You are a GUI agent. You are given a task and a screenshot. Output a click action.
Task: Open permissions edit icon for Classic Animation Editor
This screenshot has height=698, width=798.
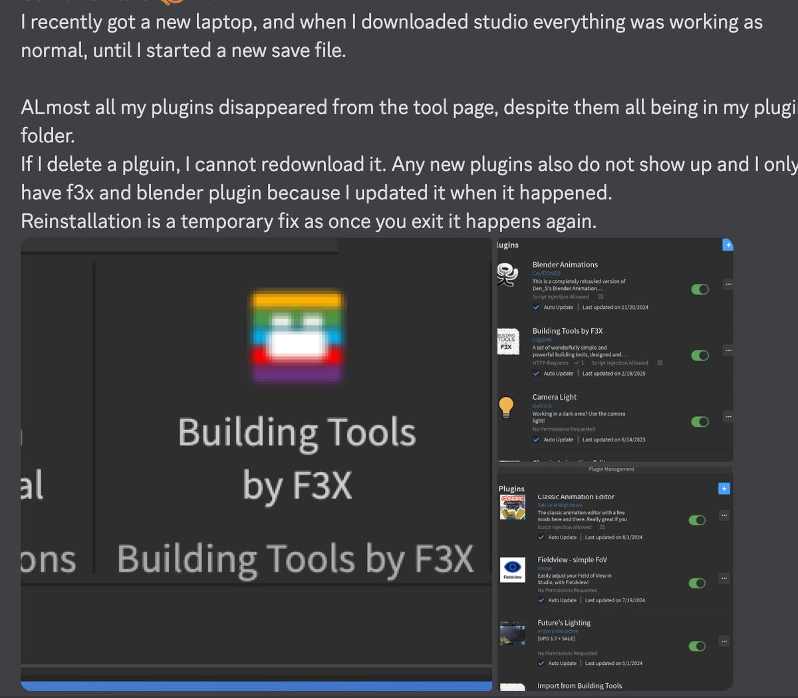[x=602, y=527]
